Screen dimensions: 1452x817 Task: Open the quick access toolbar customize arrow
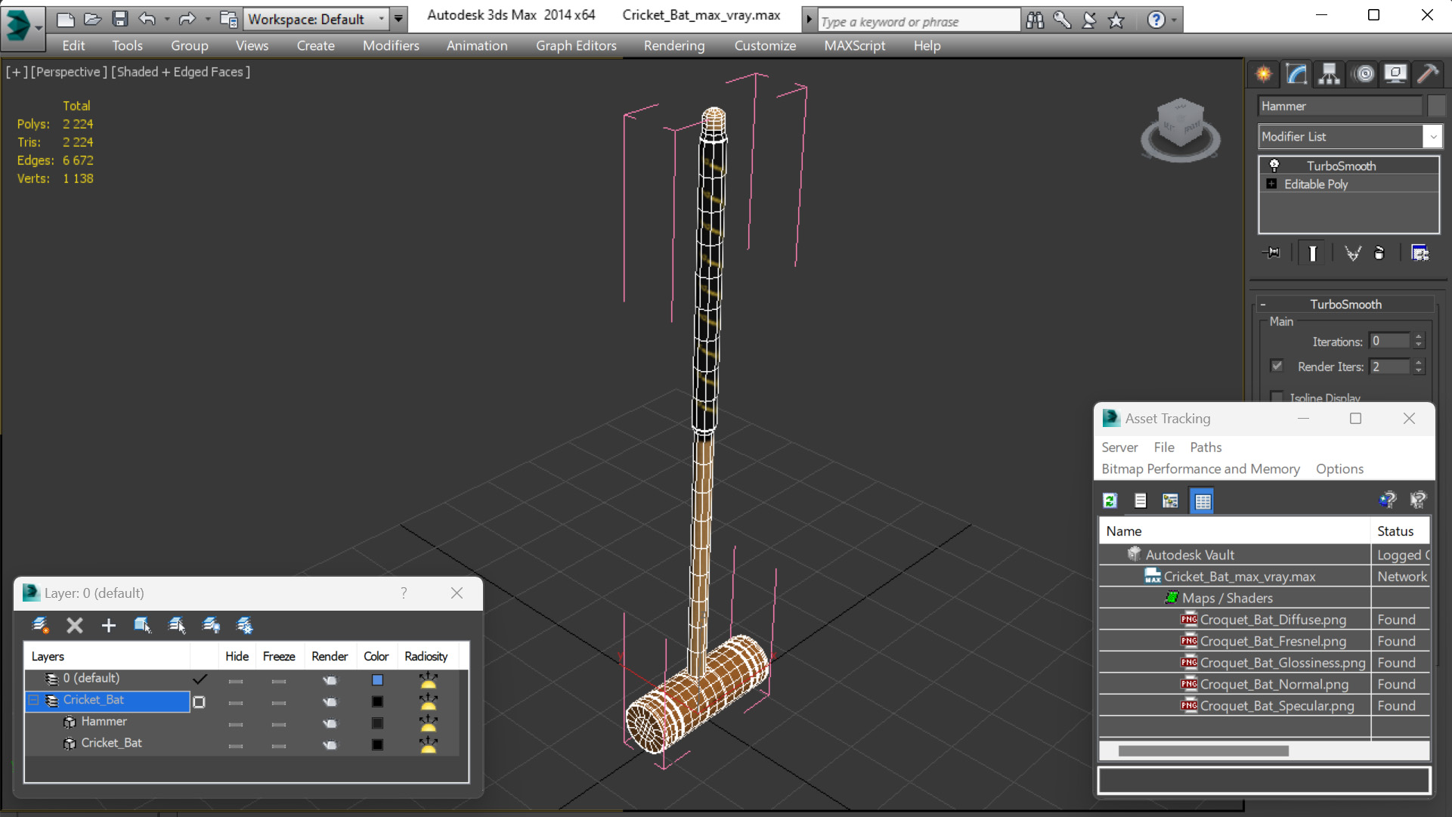[398, 19]
